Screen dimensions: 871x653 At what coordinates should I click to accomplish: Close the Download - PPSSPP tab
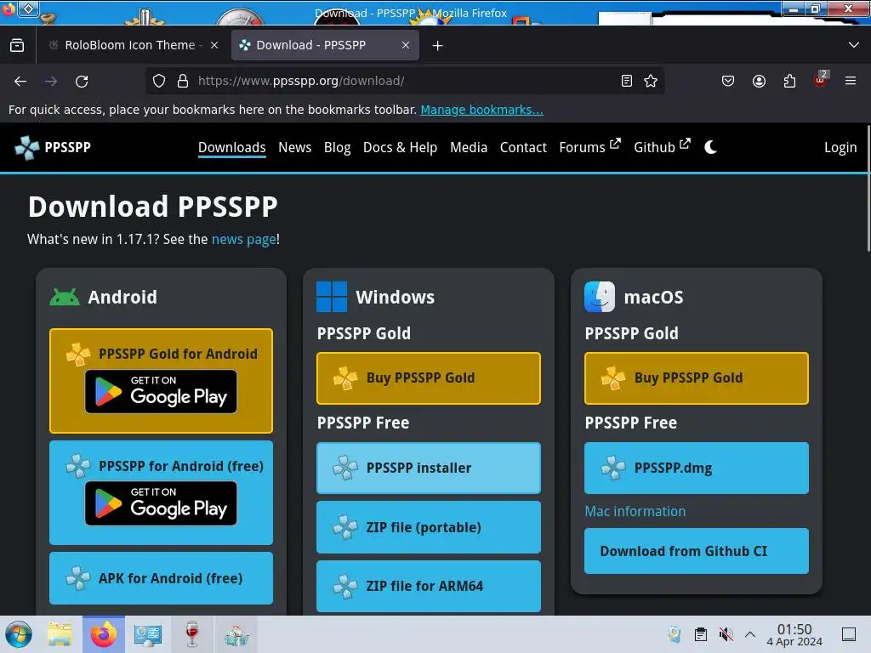click(406, 46)
